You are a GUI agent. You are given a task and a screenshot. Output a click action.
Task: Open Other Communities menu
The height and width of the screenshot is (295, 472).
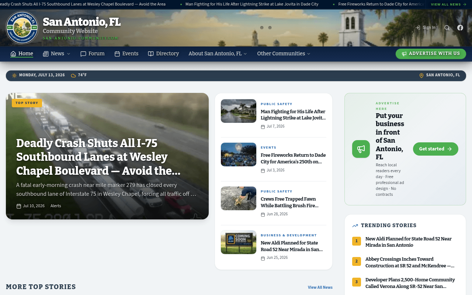click(x=284, y=54)
